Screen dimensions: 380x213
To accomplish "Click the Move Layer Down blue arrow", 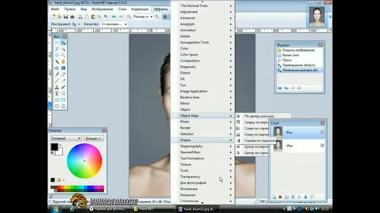I will (306, 197).
